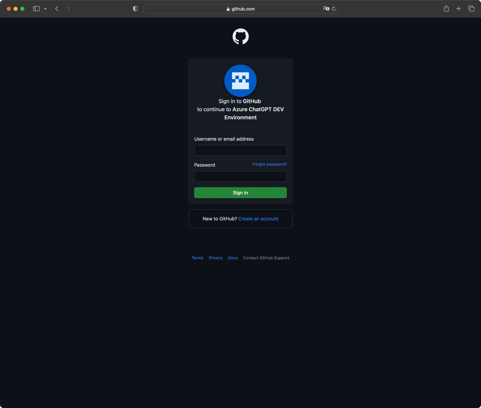This screenshot has width=481, height=408.
Task: Focus the Password field
Action: click(x=240, y=176)
